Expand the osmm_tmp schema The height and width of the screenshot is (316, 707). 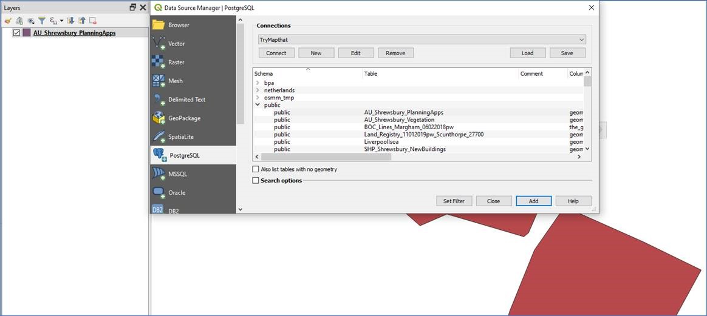coord(258,97)
